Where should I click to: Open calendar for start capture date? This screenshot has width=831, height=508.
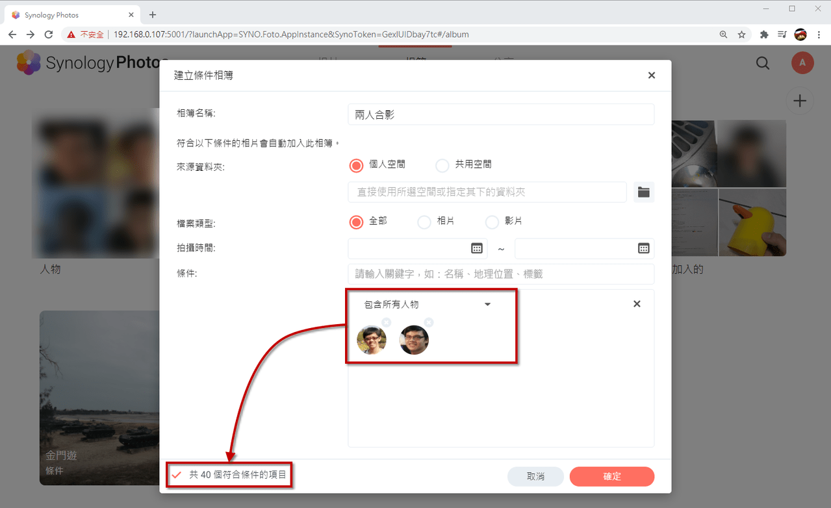pyautogui.click(x=476, y=248)
